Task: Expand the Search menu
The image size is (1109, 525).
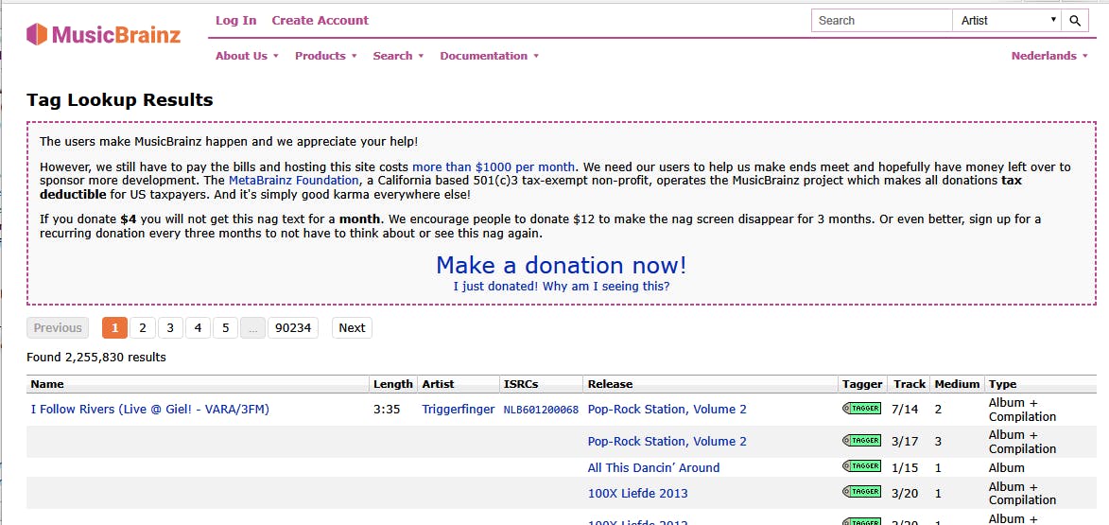Action: point(398,56)
